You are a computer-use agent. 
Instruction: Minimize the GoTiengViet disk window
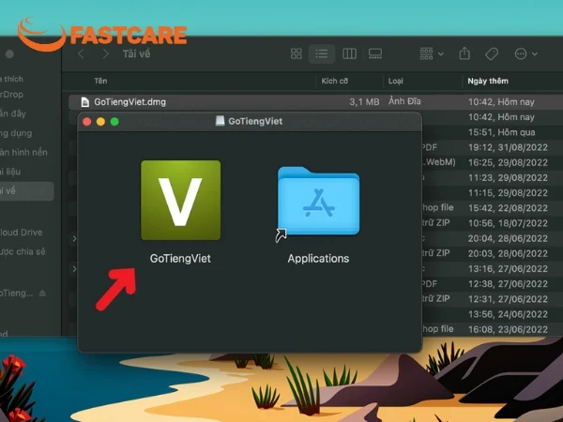click(101, 122)
